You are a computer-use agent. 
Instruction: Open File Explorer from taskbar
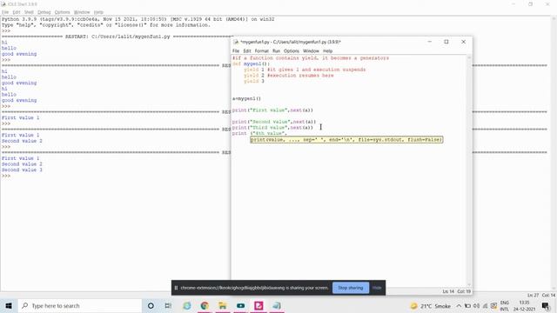223,305
